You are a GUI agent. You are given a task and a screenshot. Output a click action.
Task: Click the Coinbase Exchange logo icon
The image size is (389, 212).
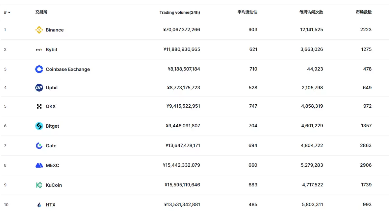click(39, 69)
